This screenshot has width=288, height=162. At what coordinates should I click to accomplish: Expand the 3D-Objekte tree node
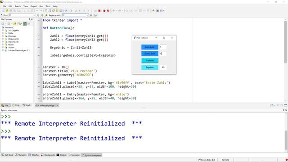[x=3, y=30]
